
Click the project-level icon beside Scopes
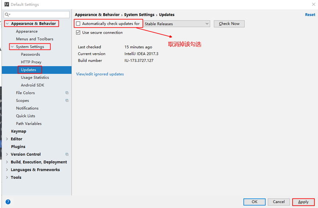67,101
